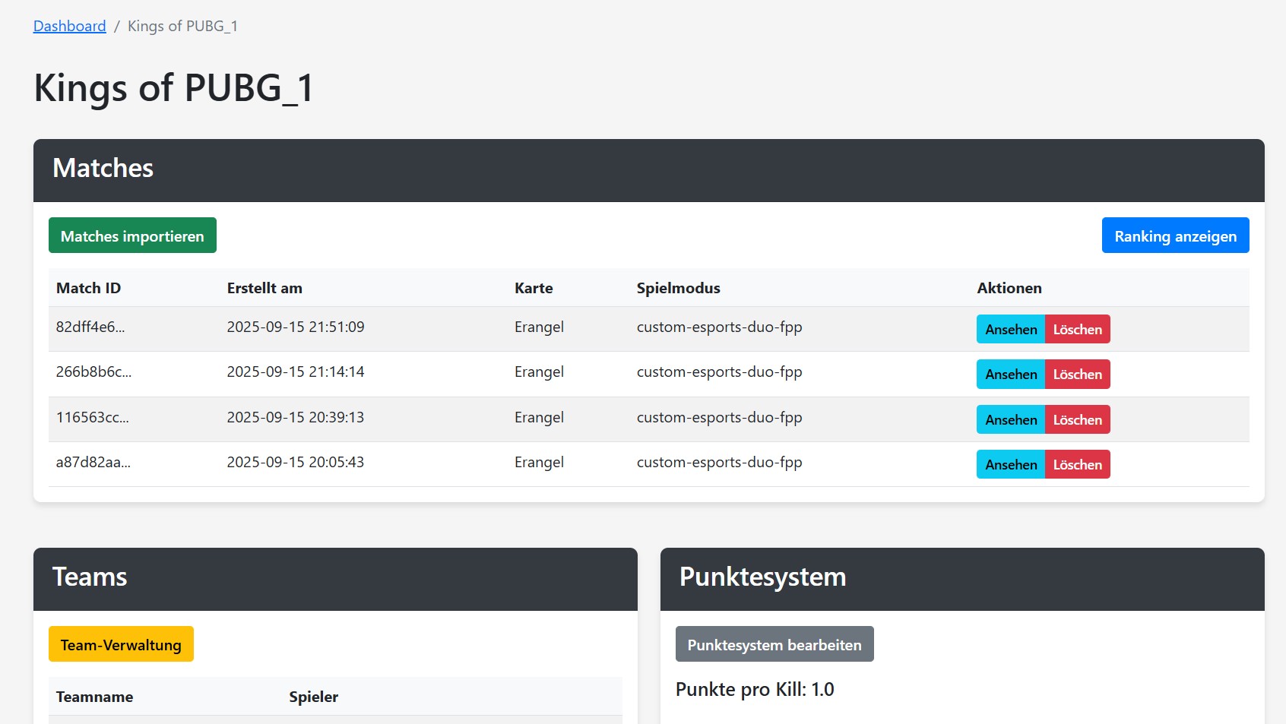Select the Teamname column header

pyautogui.click(x=94, y=697)
